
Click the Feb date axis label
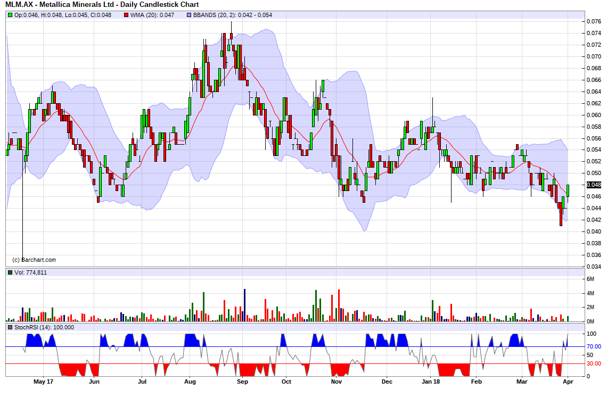[476, 382]
